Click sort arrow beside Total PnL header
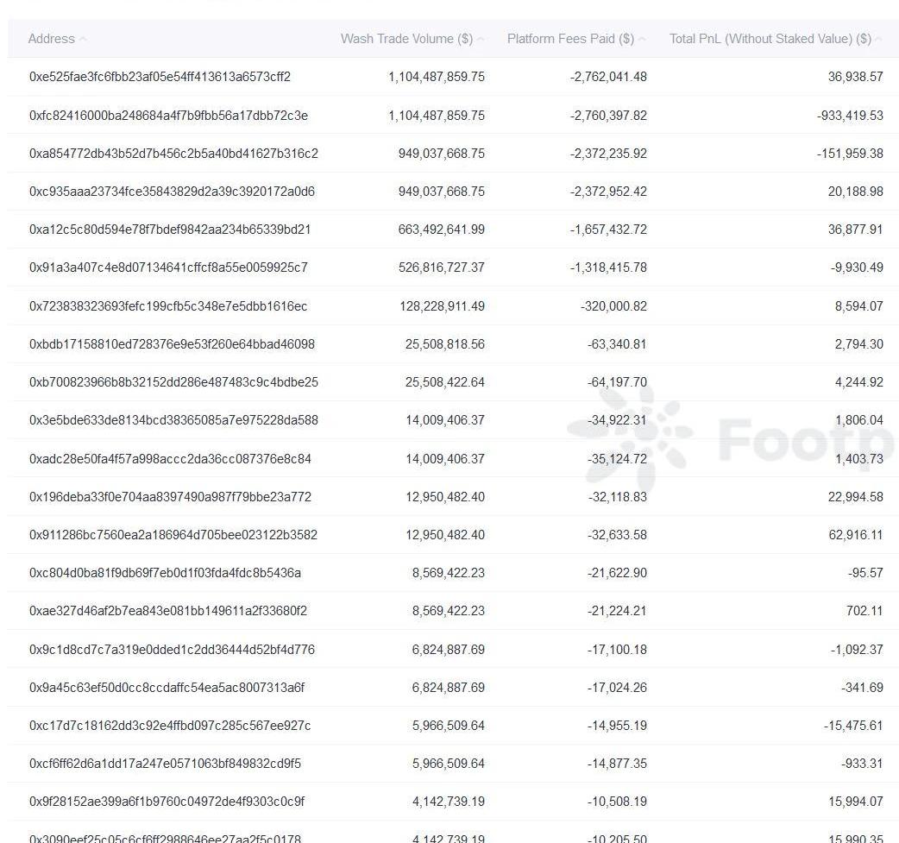Viewport: 899px width, 843px height. 879,39
